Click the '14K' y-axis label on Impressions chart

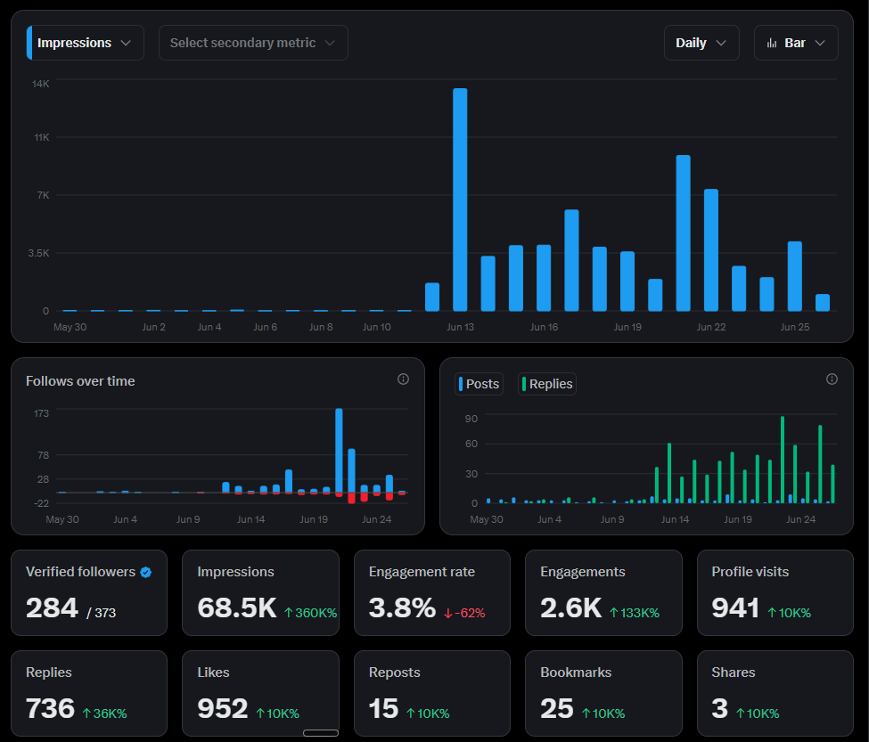pyautogui.click(x=40, y=84)
